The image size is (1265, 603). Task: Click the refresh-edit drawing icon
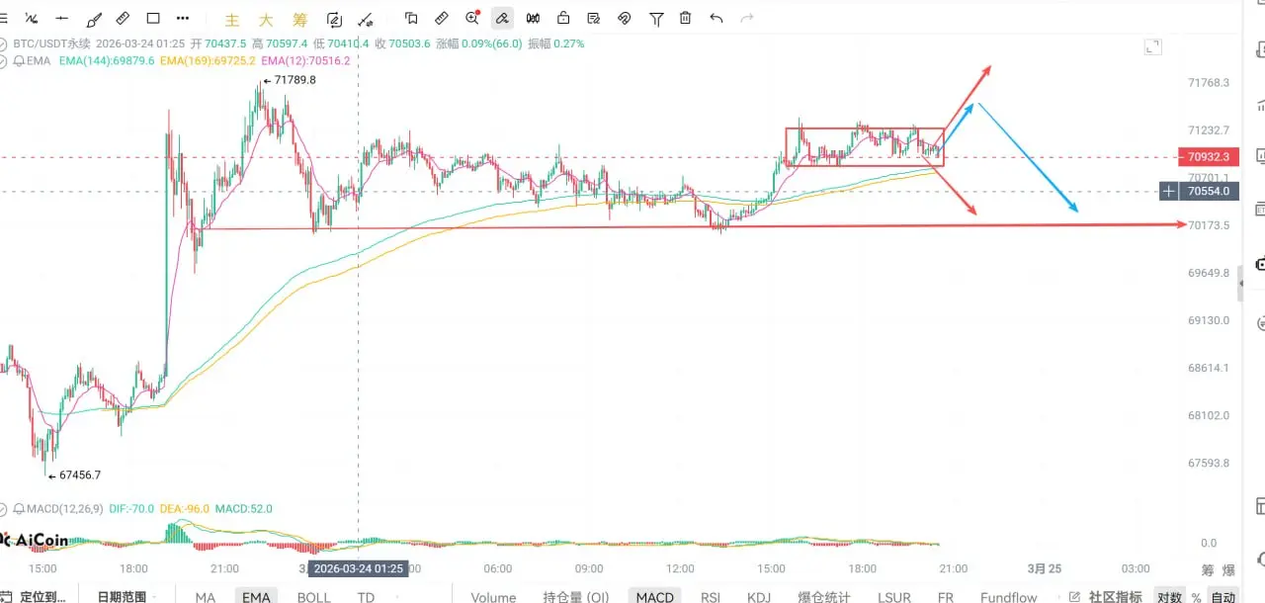pyautogui.click(x=334, y=19)
